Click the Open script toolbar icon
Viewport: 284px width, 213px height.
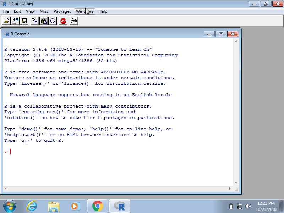[6, 21]
